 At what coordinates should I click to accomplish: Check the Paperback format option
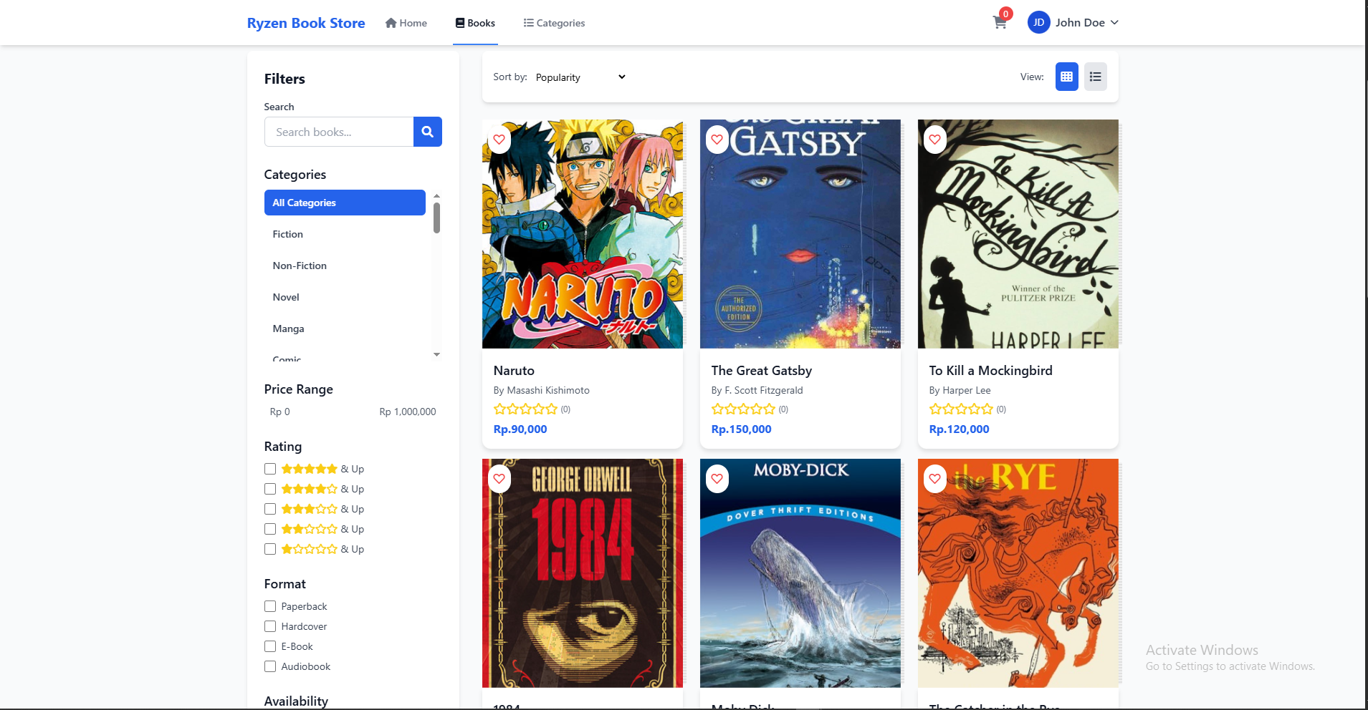pos(270,606)
